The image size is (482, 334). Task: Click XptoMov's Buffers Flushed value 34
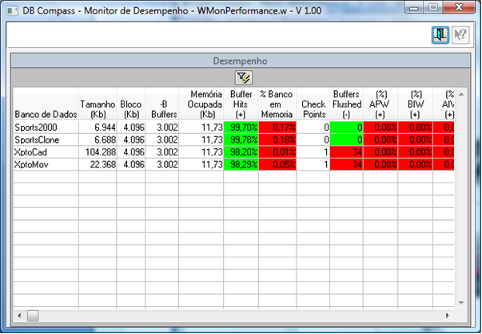coord(346,164)
